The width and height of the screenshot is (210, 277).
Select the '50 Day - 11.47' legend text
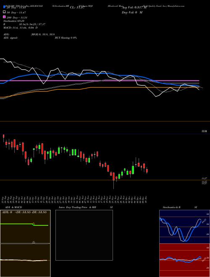(16, 13)
